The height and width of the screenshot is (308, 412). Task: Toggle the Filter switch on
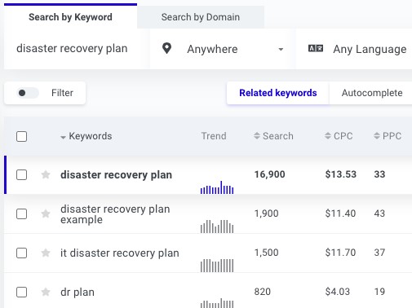pos(28,93)
